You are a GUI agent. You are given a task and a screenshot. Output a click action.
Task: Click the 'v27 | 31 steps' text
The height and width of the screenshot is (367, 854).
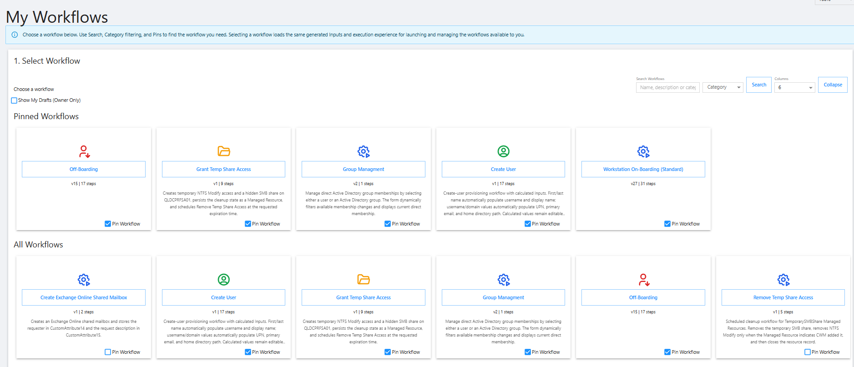tap(643, 184)
